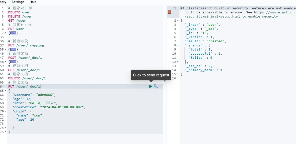Viewport: 296px width, 144px height.
Task: Click the "name": "son" line
Action: [x=30, y=115]
